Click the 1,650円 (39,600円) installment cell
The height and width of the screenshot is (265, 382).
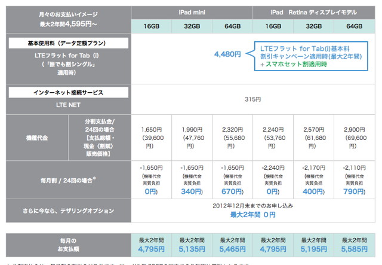(x=151, y=136)
